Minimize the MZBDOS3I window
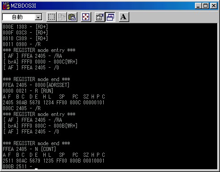 click(x=198, y=6)
